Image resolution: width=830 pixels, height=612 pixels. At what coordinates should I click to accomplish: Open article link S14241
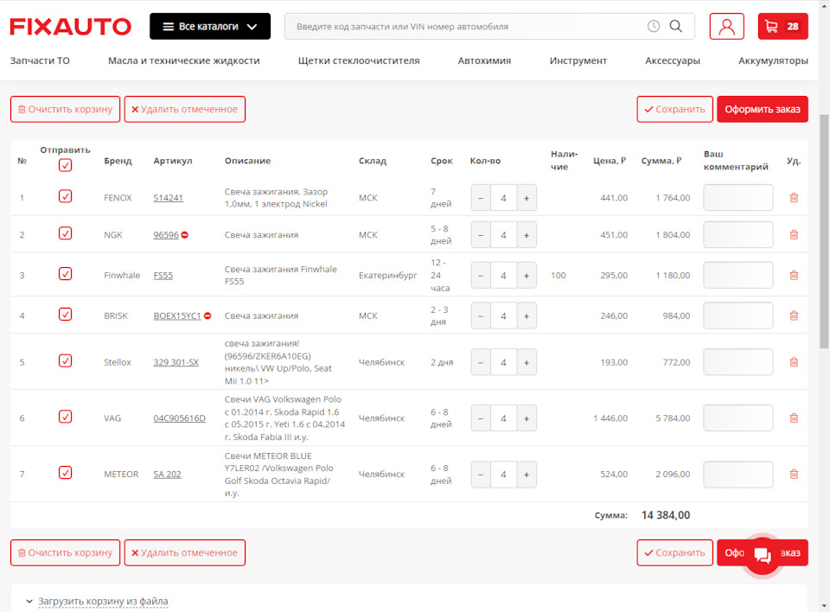click(x=169, y=198)
